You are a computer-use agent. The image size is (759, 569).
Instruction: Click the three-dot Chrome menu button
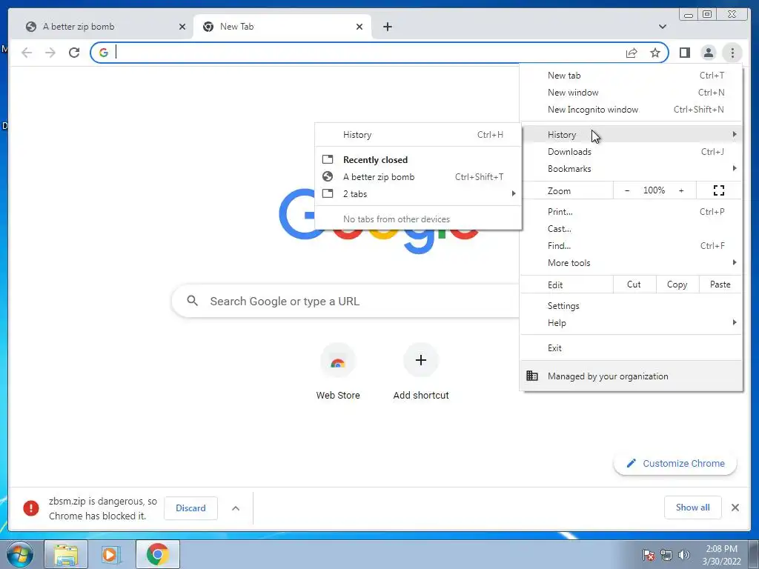[x=732, y=53]
